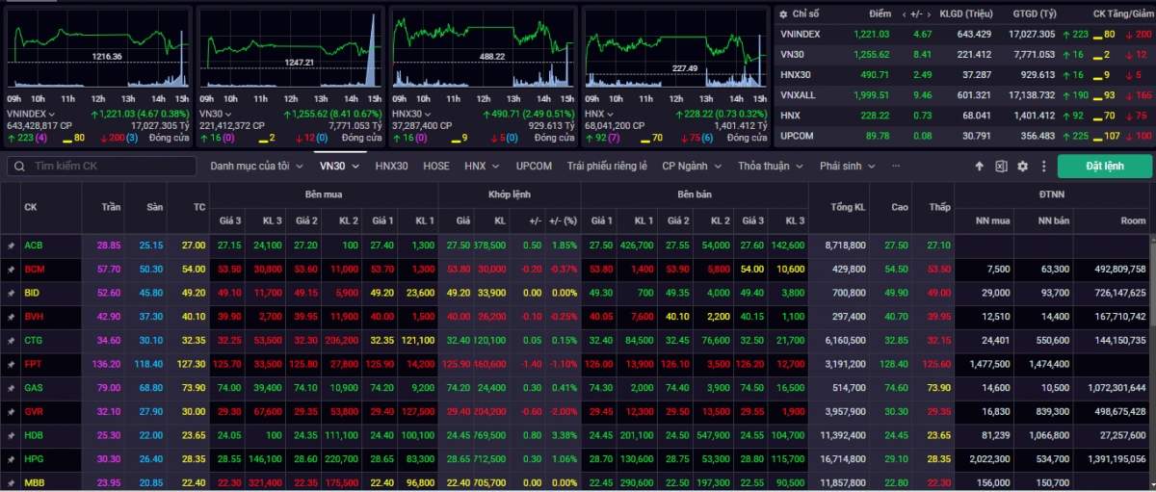Click the upward arrow icon near Đặt lệnh
The height and width of the screenshot is (492, 1156).
[x=980, y=167]
